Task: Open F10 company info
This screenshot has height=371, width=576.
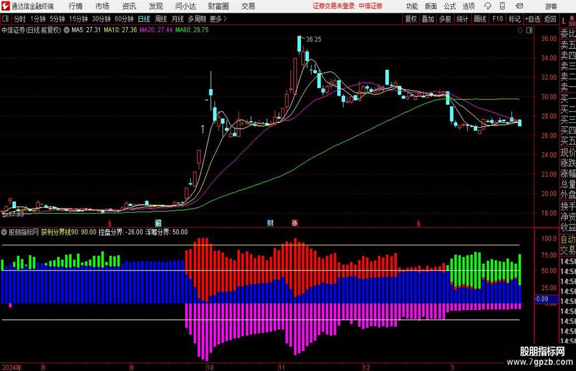Action: pyautogui.click(x=497, y=19)
